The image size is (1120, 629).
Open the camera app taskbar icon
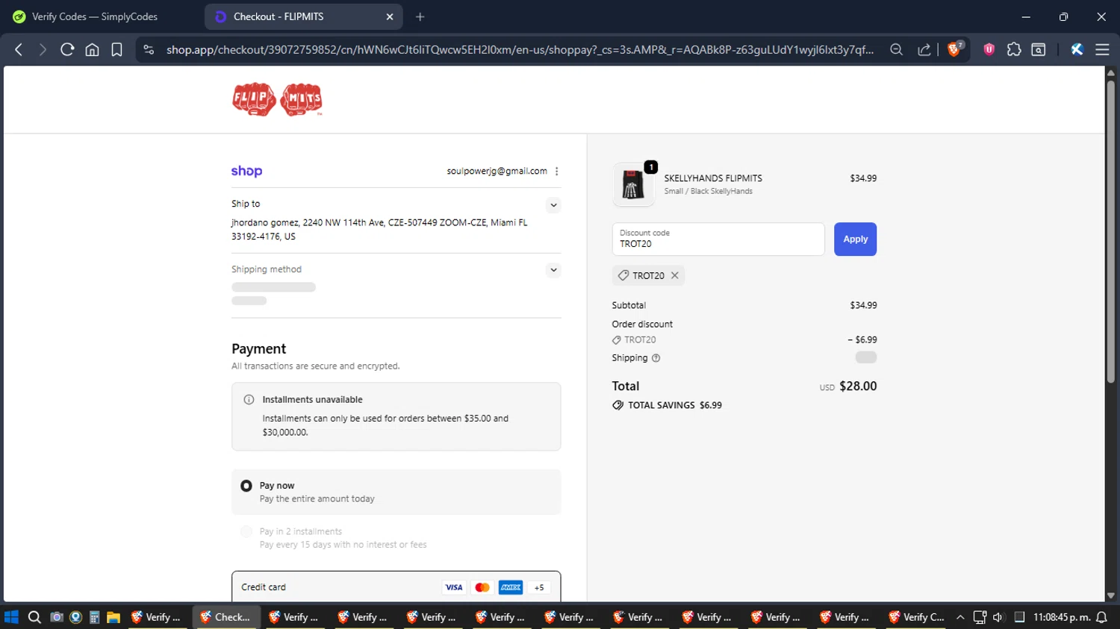coord(56,617)
